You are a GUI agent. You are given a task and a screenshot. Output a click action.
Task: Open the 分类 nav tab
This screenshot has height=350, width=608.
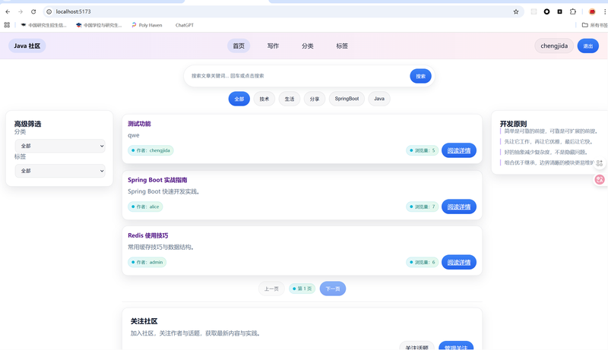coord(308,46)
